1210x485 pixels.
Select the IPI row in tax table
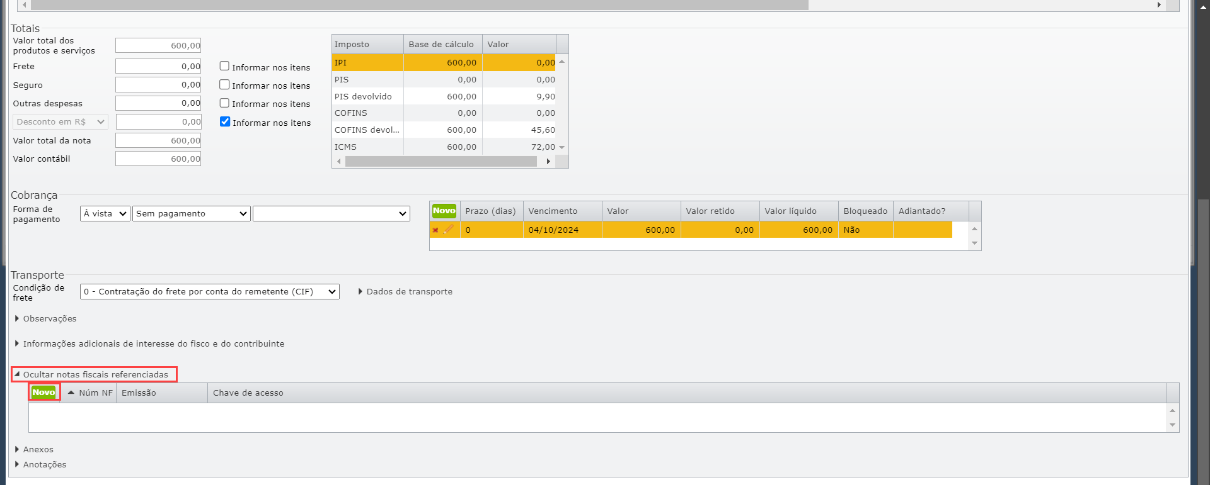pyautogui.click(x=444, y=62)
